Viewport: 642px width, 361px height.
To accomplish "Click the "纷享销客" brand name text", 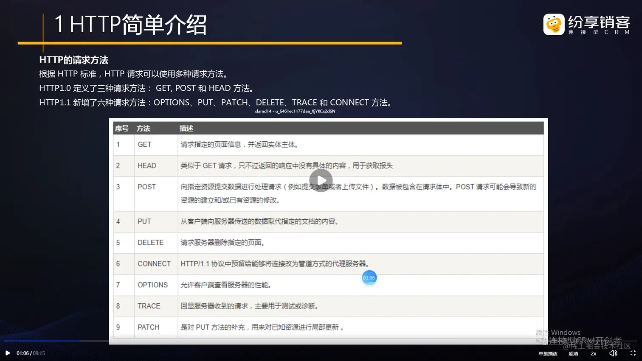I will (x=599, y=22).
